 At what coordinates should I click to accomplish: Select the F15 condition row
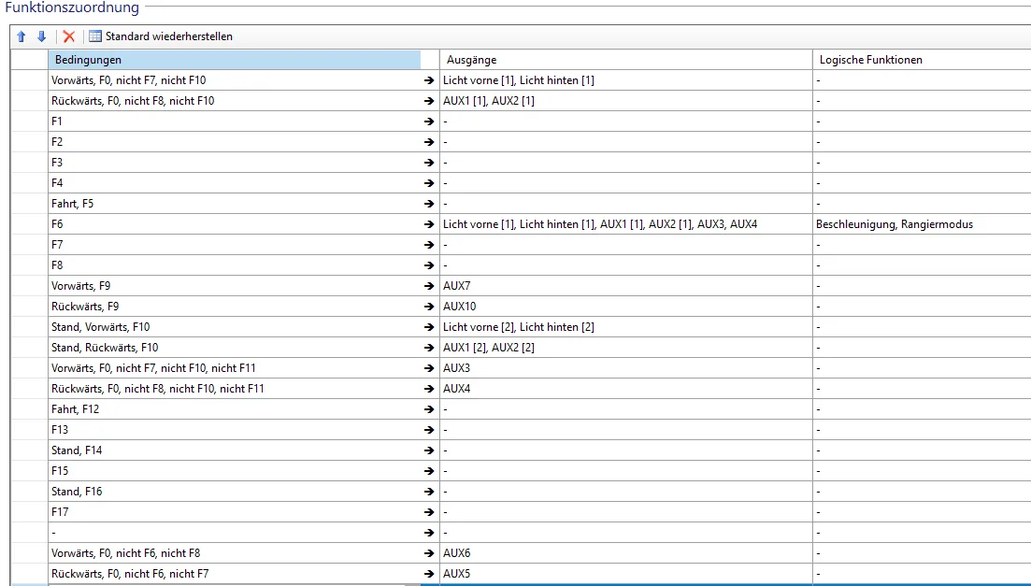[x=234, y=471]
